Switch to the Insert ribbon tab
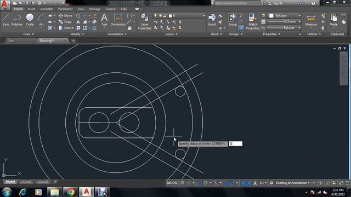Screen dimensions: 351x197 (31, 9)
